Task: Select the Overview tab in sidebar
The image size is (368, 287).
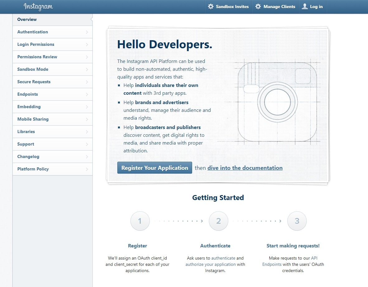Action: tap(27, 19)
